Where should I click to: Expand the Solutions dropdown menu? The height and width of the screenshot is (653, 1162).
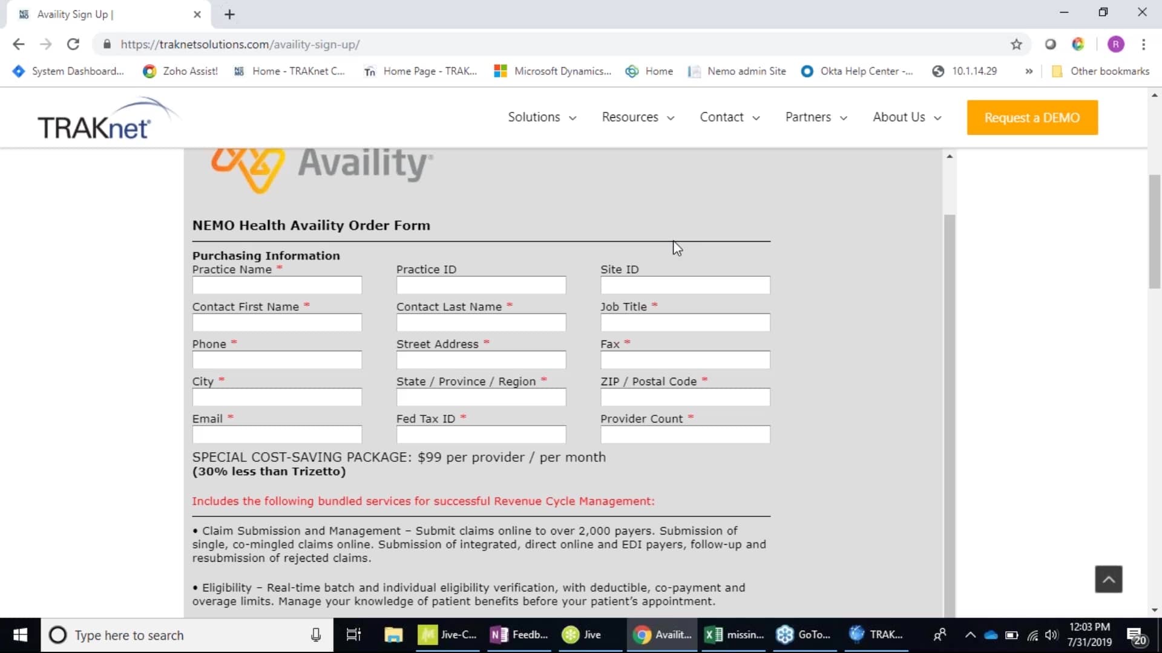541,117
